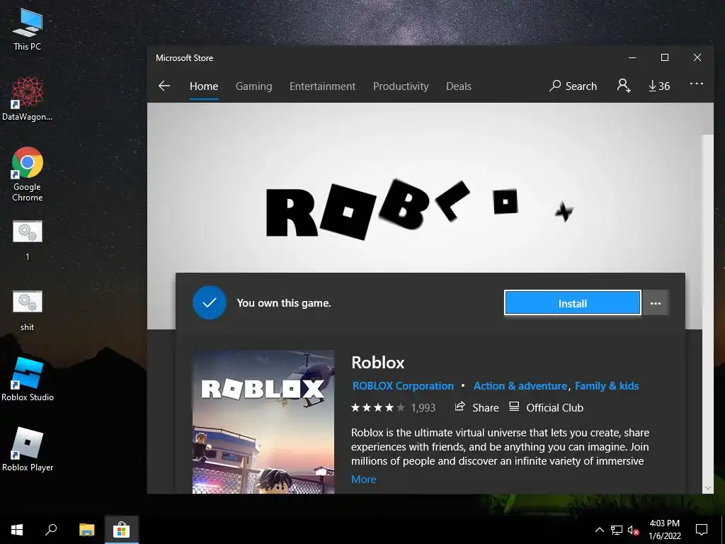Open Downloads and updates showing 36
Viewport: 725px width, 544px height.
pos(659,86)
